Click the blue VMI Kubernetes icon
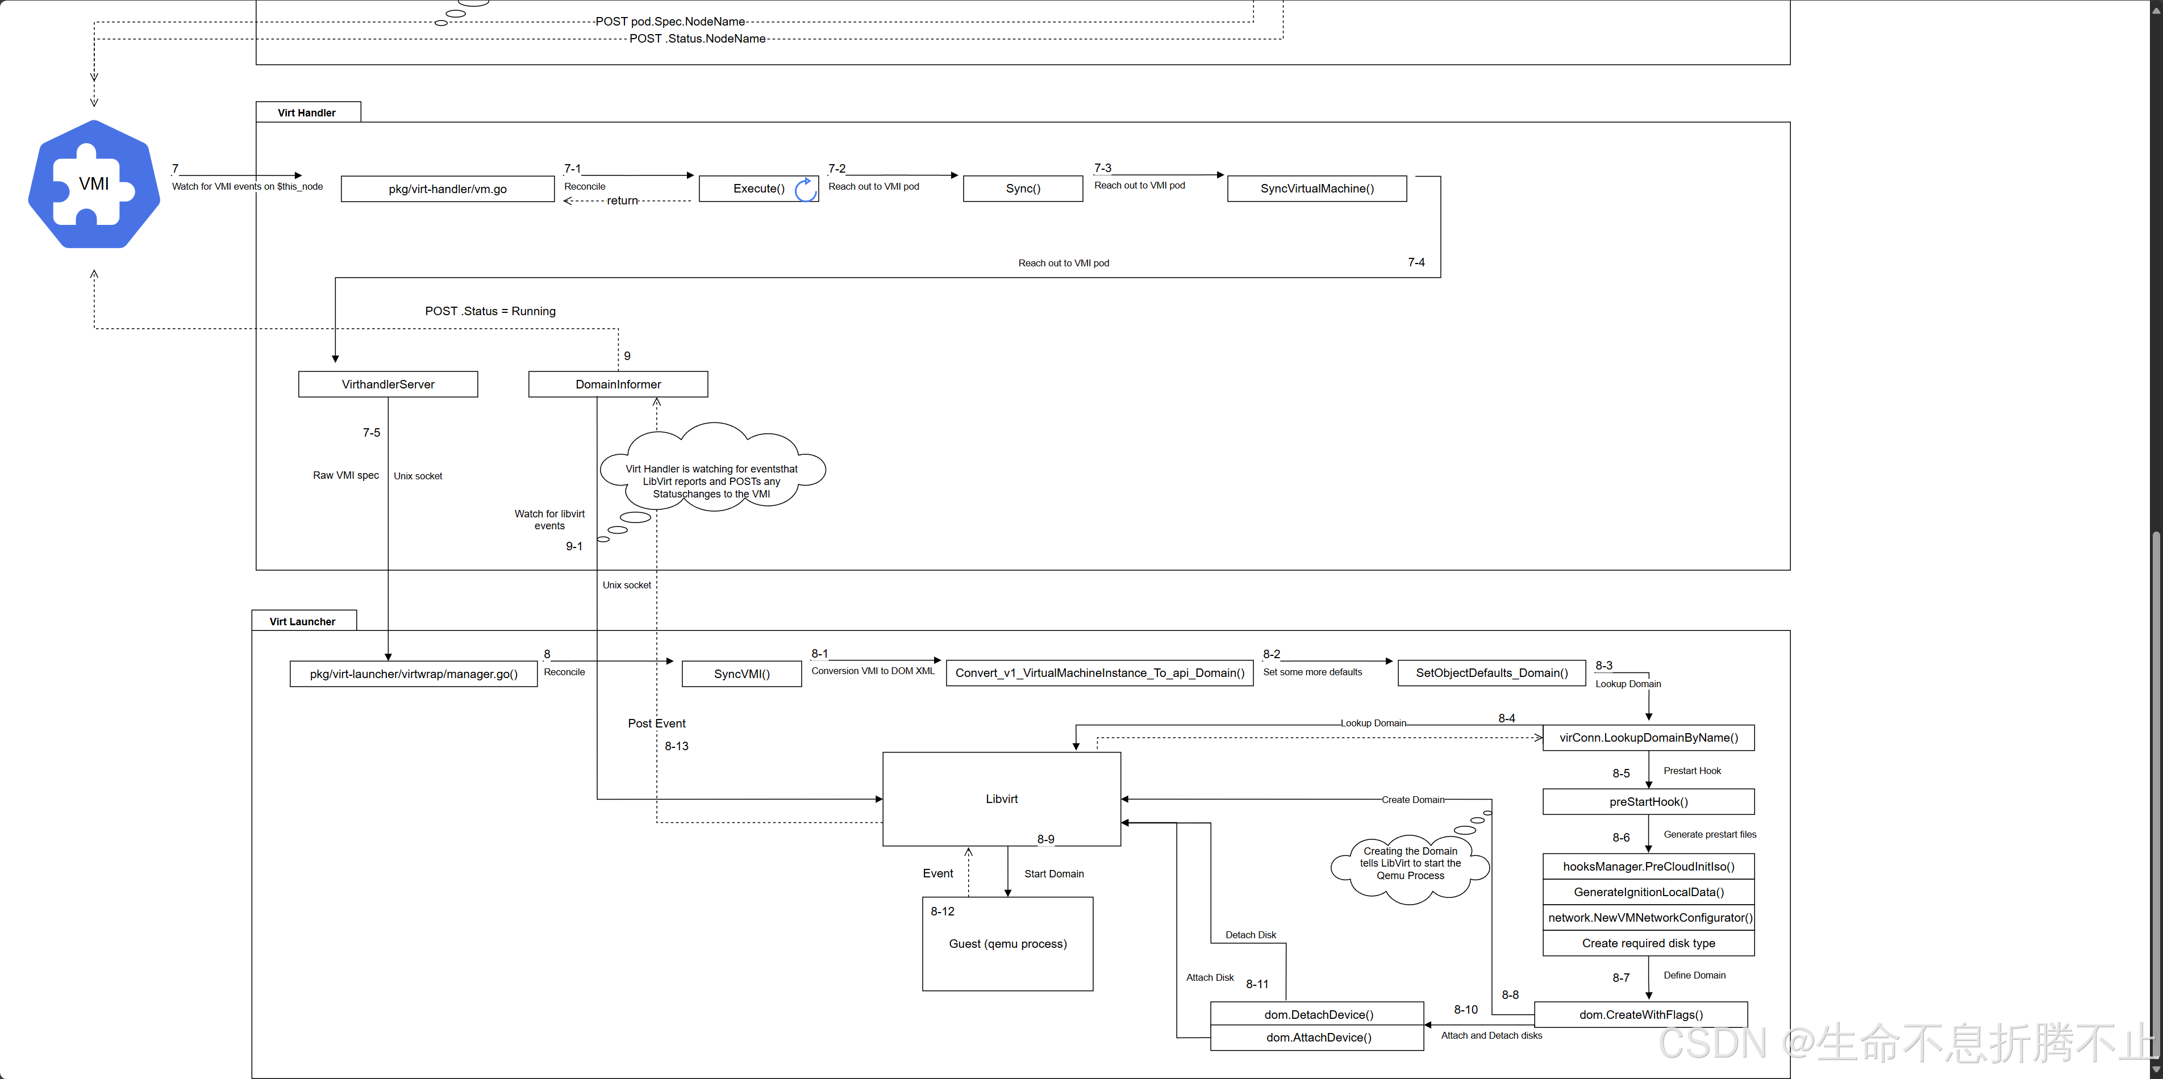Viewport: 2163px width, 1079px height. click(94, 184)
